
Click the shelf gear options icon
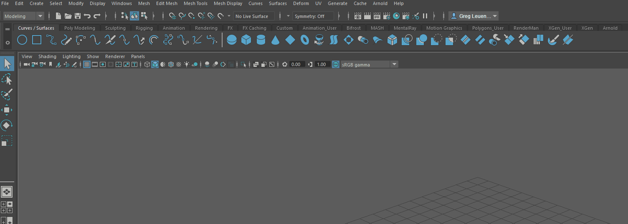click(x=7, y=43)
